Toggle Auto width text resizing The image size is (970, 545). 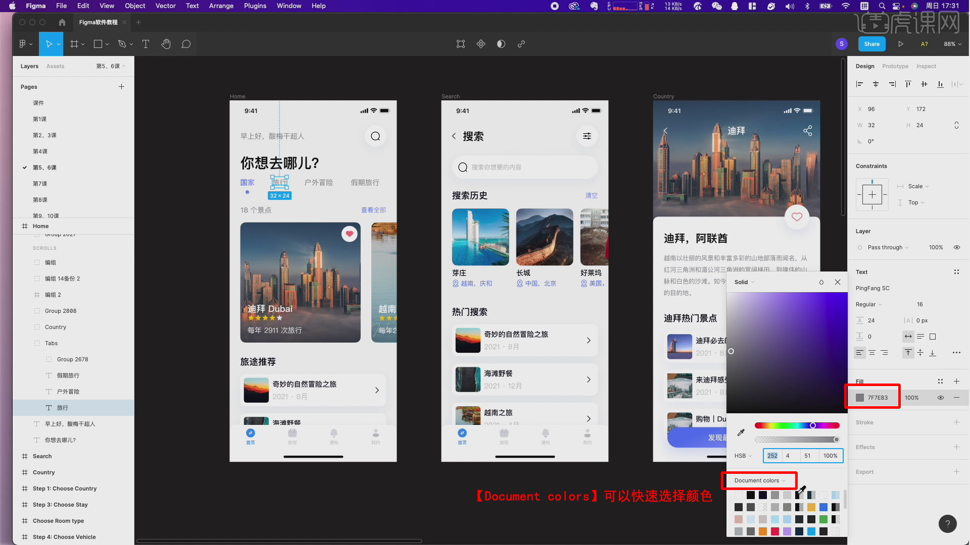tap(908, 337)
